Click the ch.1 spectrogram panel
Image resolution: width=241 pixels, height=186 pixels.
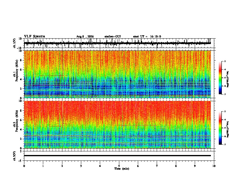coord(117,74)
